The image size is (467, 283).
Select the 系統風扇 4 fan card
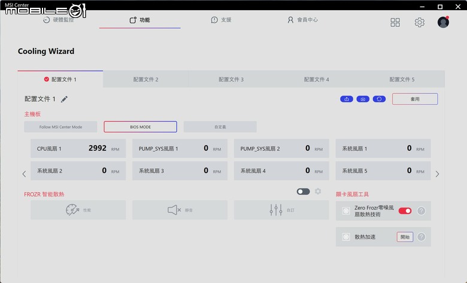(281, 171)
